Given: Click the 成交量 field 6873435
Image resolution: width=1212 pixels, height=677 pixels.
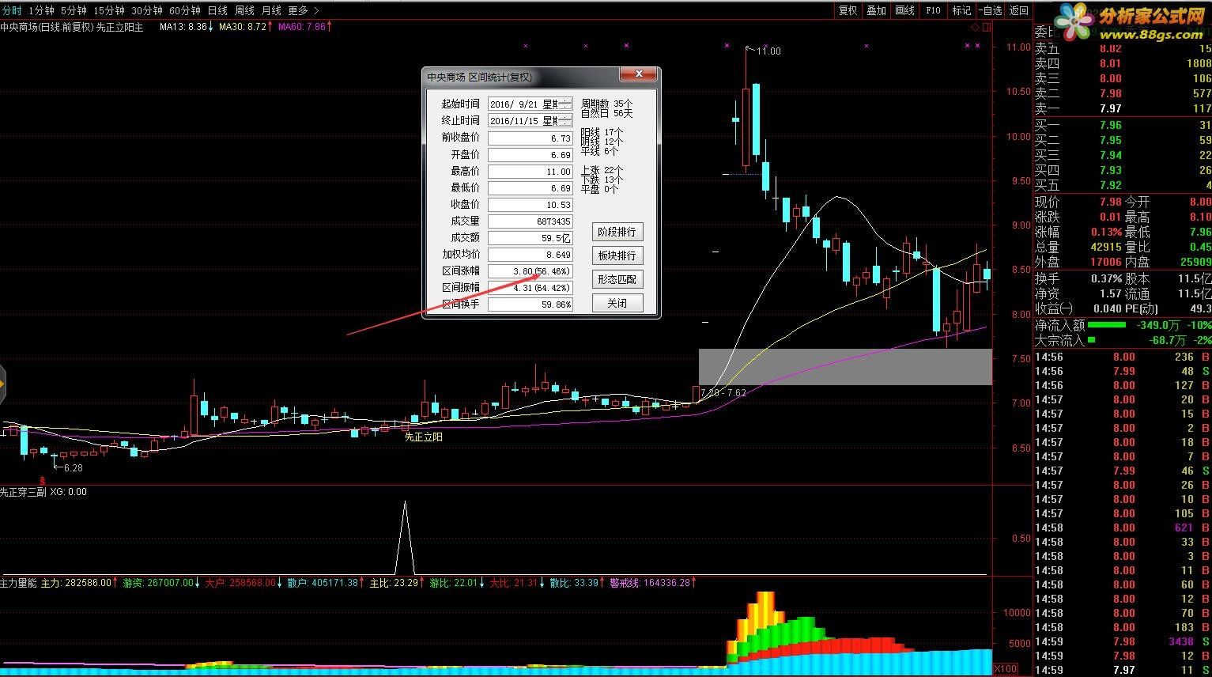Looking at the screenshot, I should (x=530, y=221).
